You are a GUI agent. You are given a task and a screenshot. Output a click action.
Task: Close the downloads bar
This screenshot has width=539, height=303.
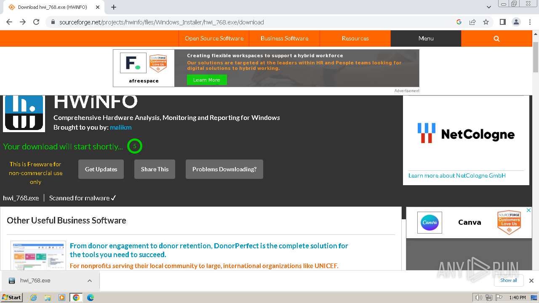[x=531, y=280]
